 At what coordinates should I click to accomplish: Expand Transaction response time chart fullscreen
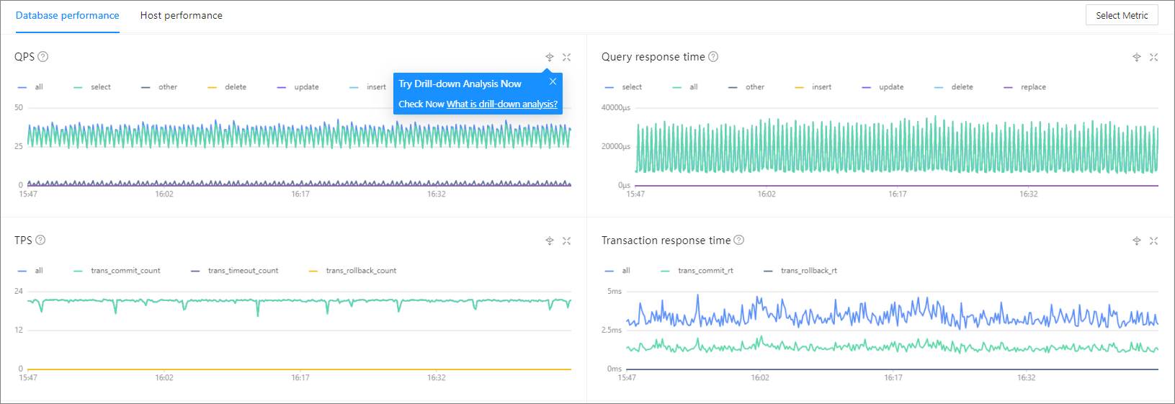(x=1153, y=241)
